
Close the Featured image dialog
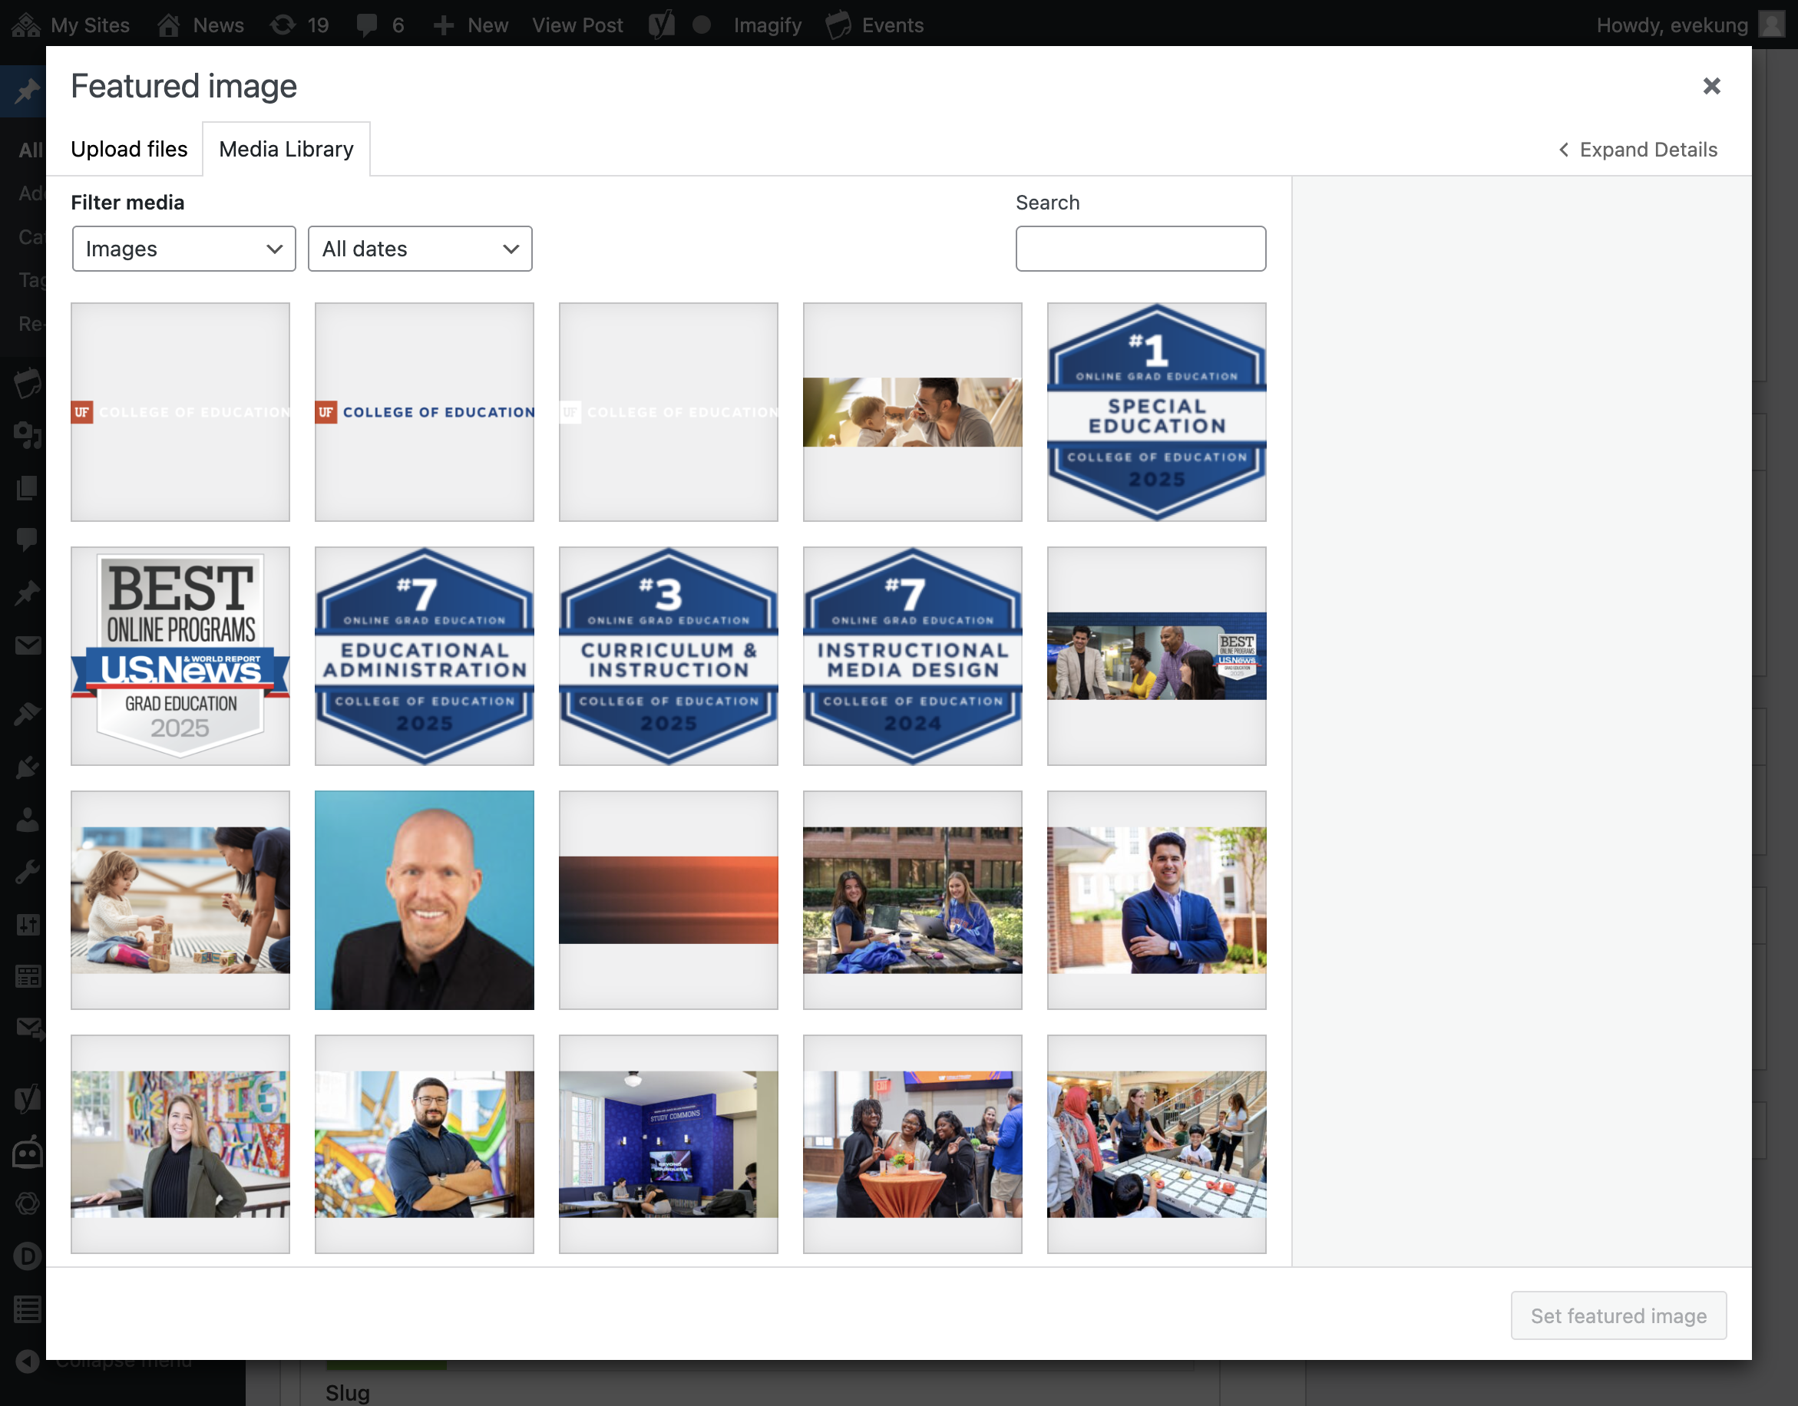pyautogui.click(x=1711, y=86)
